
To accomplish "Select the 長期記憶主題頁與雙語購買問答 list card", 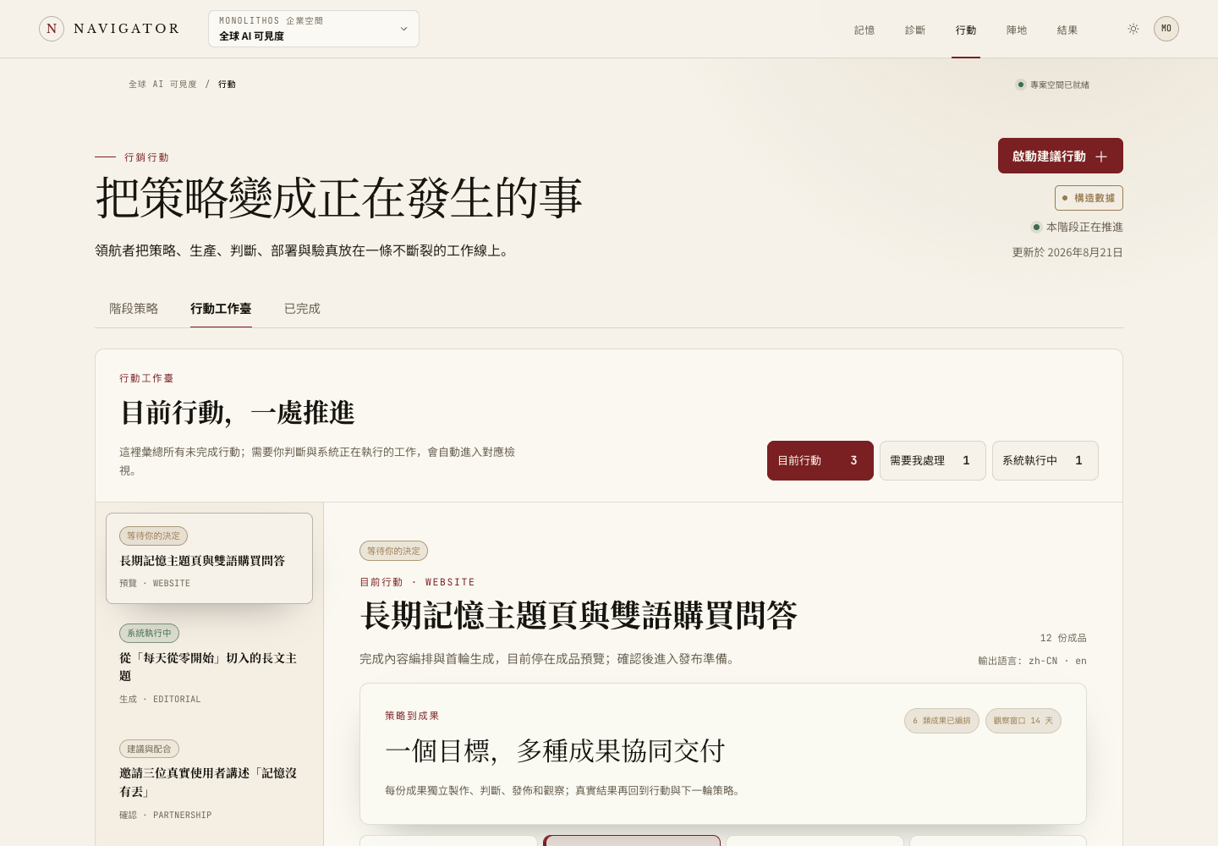I will [x=209, y=558].
